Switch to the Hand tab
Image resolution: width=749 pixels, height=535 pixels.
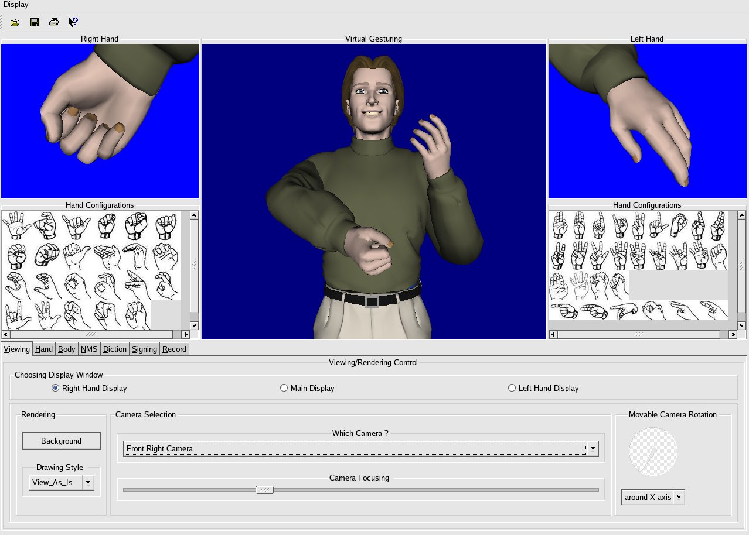44,349
